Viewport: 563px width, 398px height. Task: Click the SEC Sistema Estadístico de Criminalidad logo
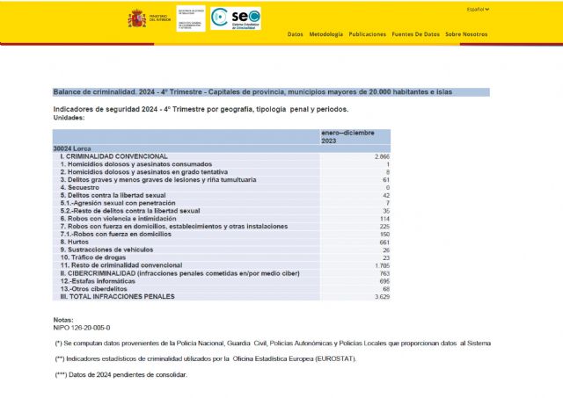click(236, 18)
